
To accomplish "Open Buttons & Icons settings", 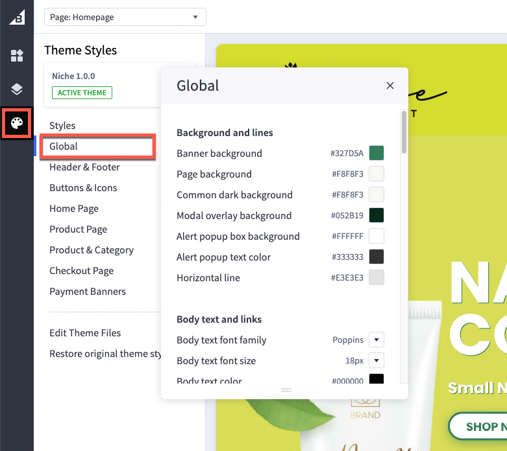I will (x=83, y=188).
